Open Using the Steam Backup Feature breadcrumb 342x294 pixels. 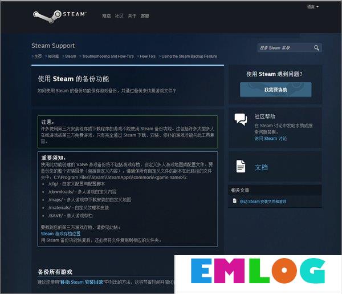(189, 57)
